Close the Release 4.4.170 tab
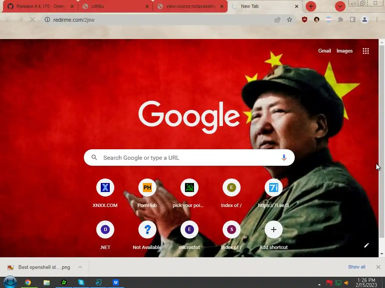Image resolution: width=385 pixels, height=288 pixels. pos(72,6)
